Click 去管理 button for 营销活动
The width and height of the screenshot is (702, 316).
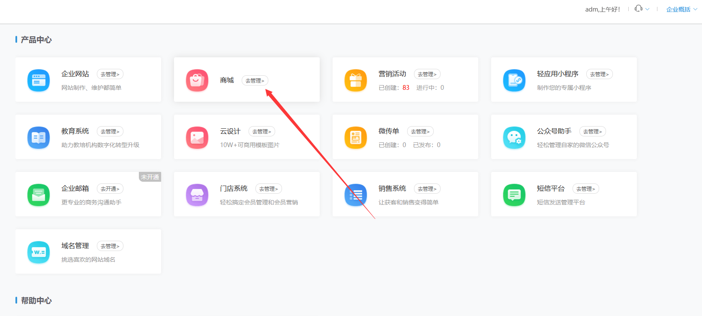(427, 74)
